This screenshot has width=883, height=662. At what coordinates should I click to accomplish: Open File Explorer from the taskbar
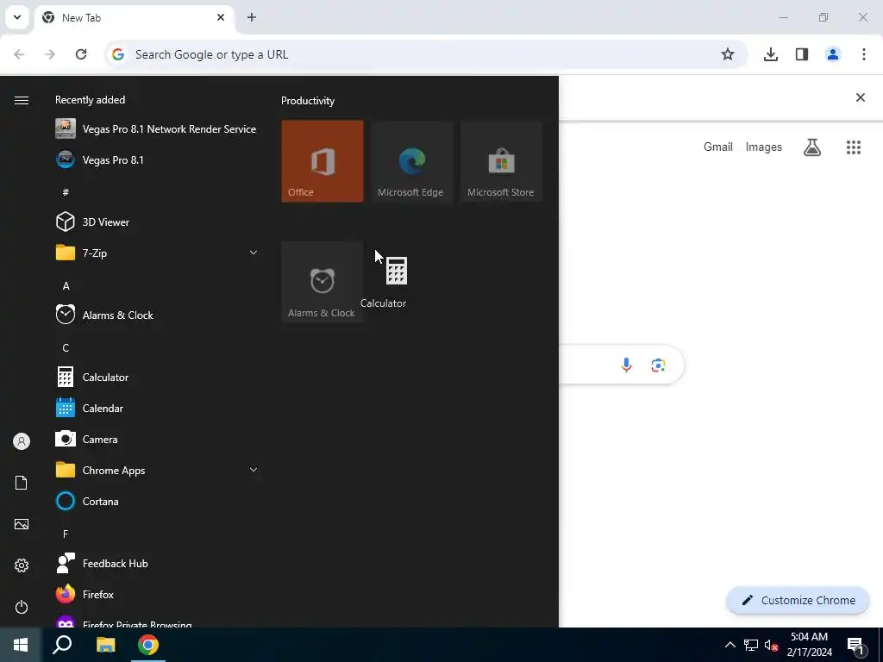pos(105,645)
